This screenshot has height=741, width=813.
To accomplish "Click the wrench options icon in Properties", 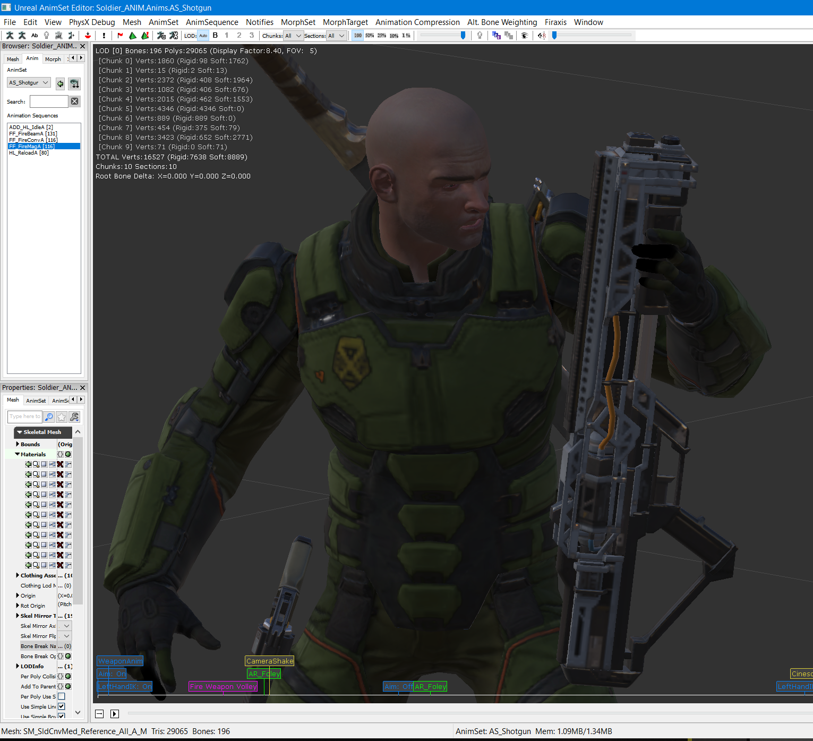I will [74, 417].
